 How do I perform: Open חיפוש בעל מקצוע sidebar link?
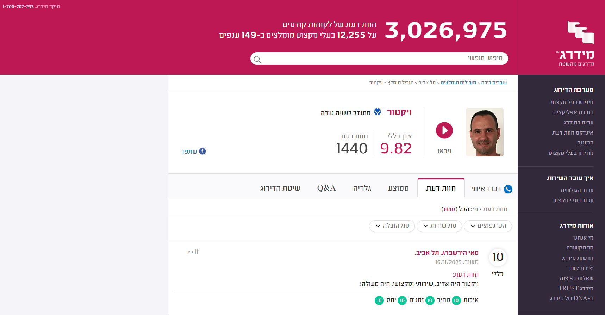(x=572, y=102)
